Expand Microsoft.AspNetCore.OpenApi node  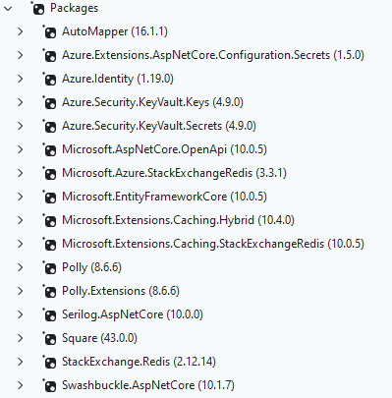tap(21, 149)
